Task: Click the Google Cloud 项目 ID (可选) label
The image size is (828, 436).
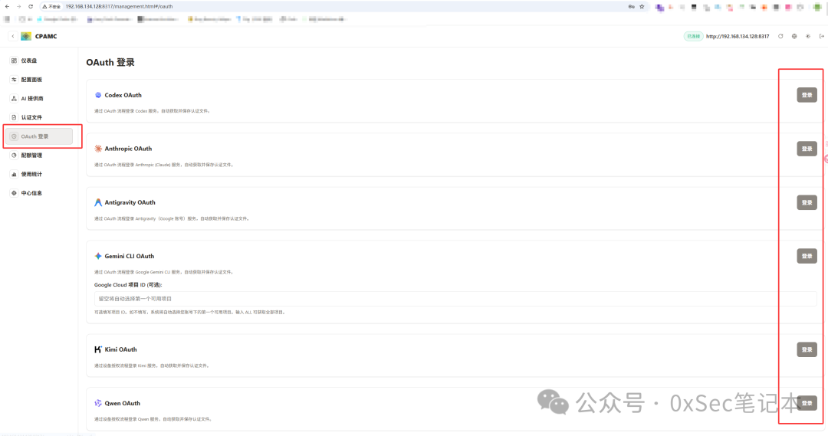Action: click(128, 285)
